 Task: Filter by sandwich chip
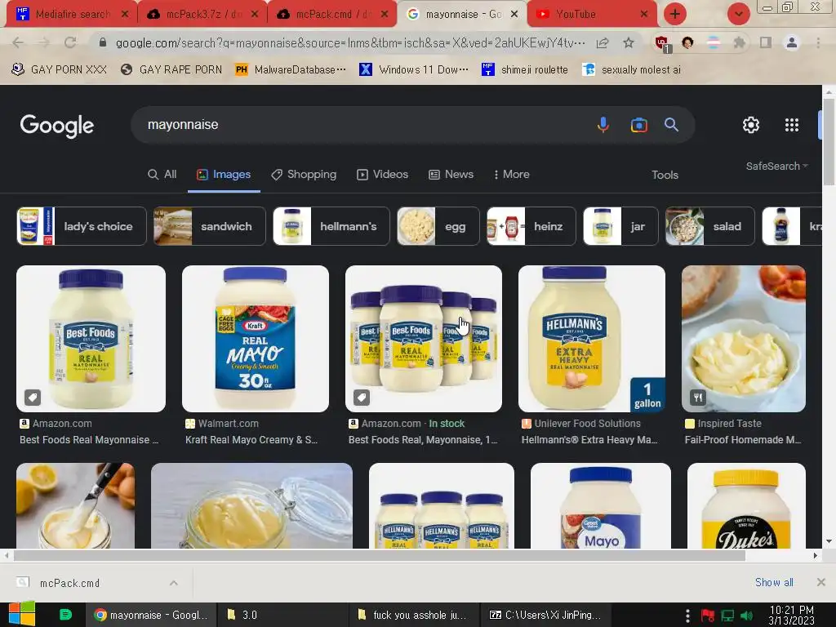pyautogui.click(x=210, y=226)
